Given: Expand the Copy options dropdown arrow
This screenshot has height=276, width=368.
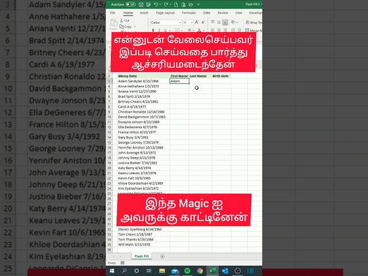Looking at the screenshot, I should [135, 26].
